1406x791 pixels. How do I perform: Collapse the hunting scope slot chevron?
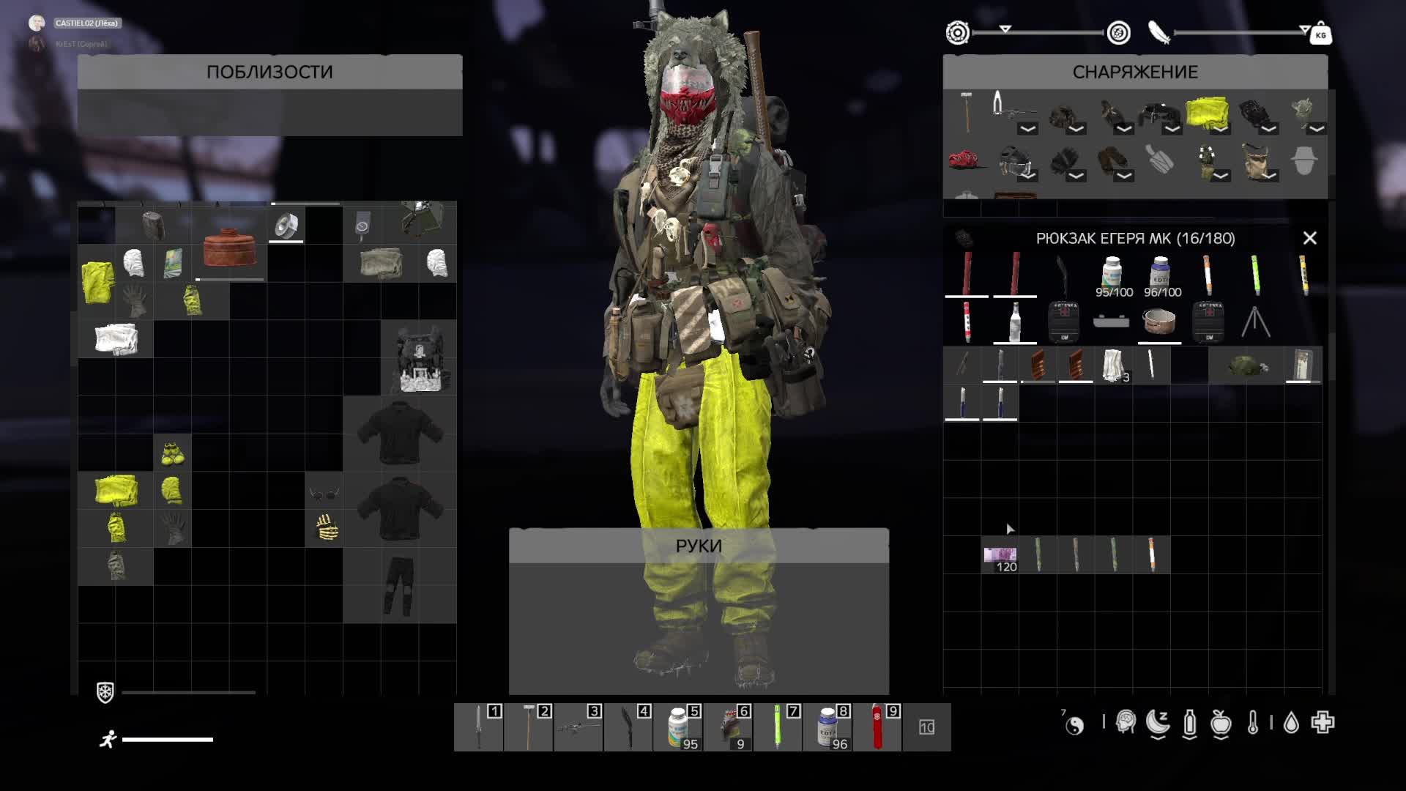[1030, 128]
